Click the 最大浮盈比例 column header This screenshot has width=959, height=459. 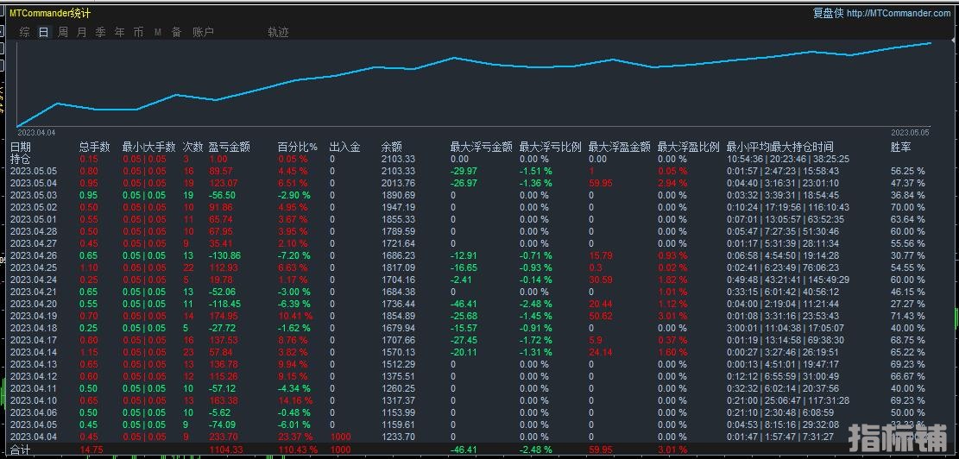pyautogui.click(x=689, y=147)
